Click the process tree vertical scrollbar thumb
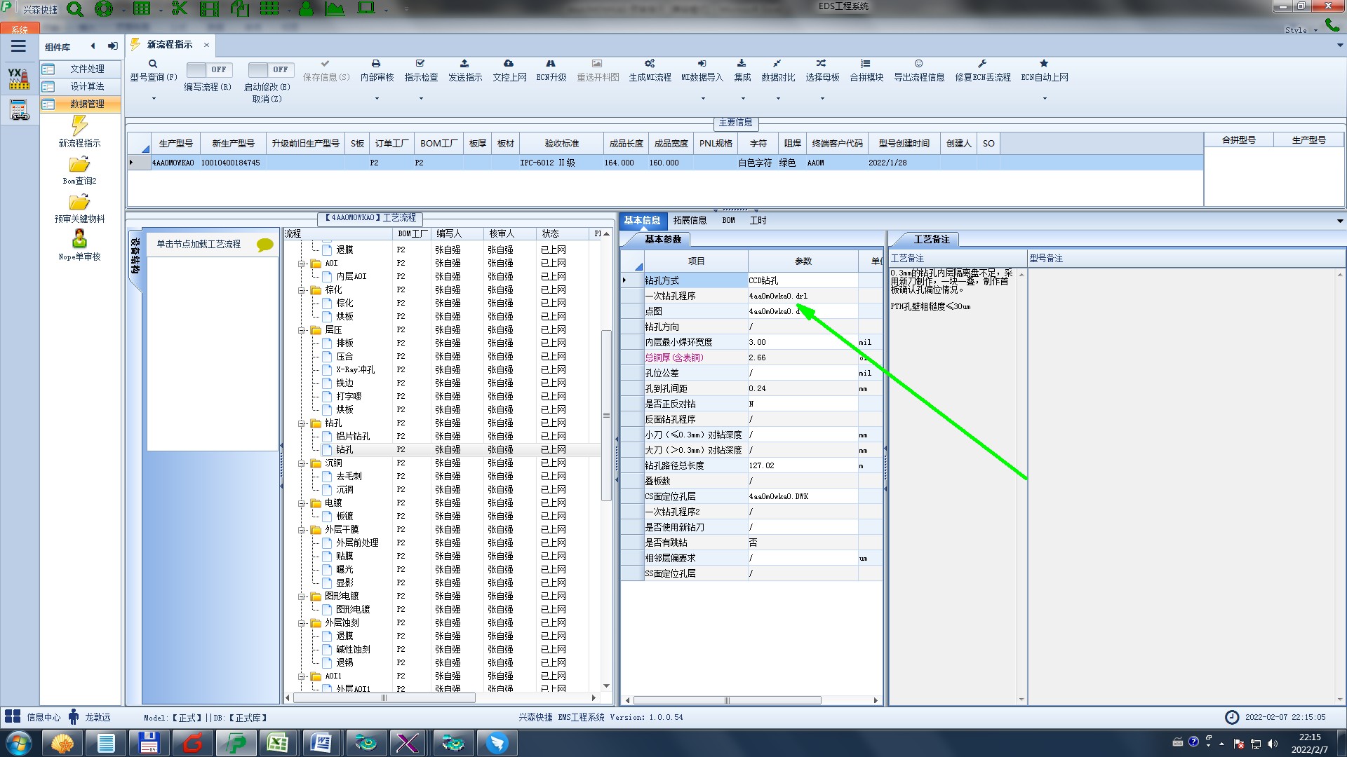Image resolution: width=1347 pixels, height=757 pixels. (606, 416)
